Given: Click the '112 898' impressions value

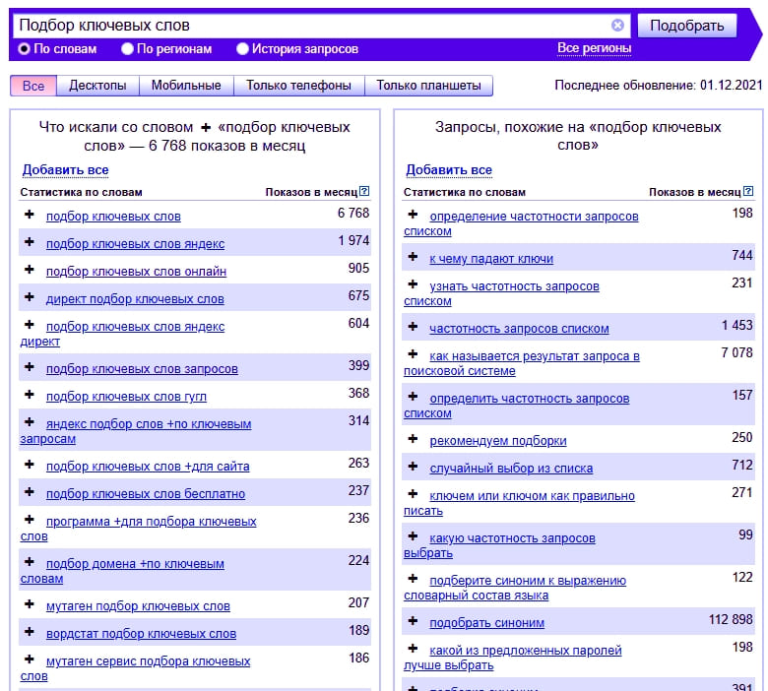Looking at the screenshot, I should point(731,619).
